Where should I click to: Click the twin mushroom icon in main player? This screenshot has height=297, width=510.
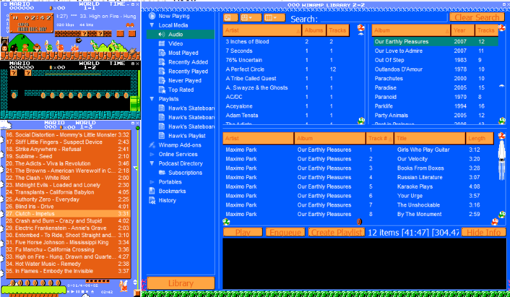tap(130, 25)
